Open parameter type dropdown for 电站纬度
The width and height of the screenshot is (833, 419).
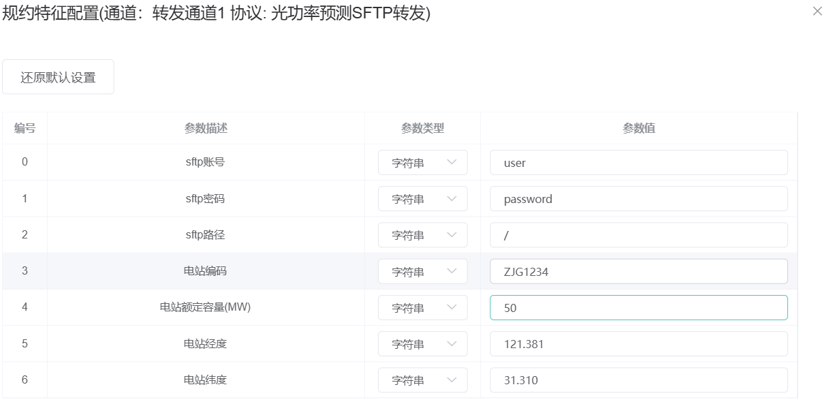(423, 380)
